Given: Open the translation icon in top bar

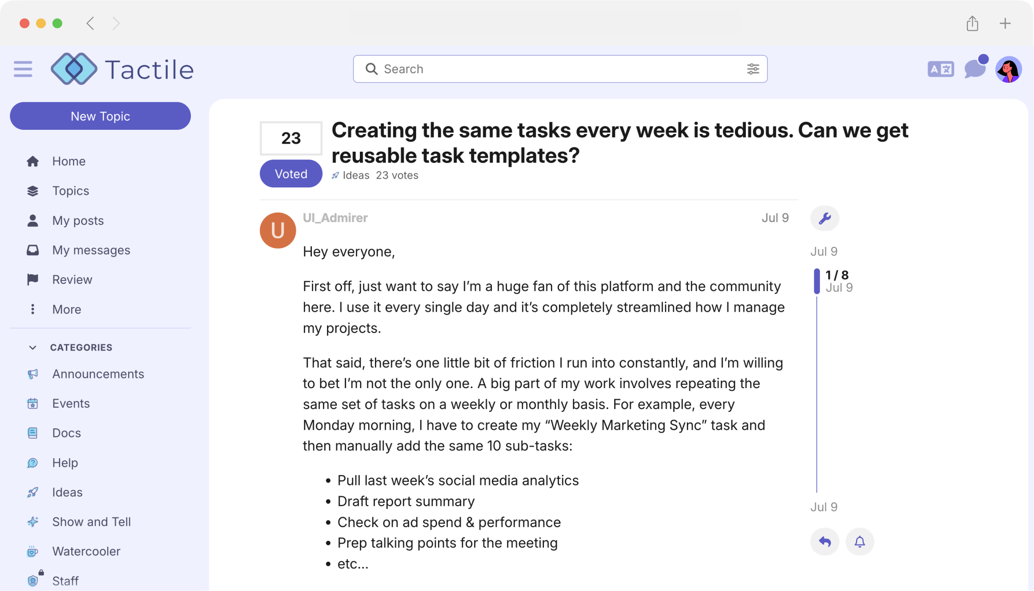Looking at the screenshot, I should tap(940, 69).
